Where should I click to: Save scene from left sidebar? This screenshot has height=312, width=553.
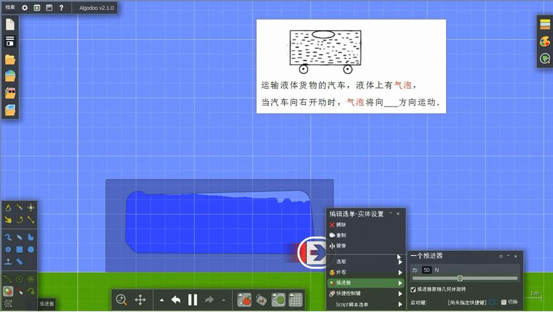[10, 41]
